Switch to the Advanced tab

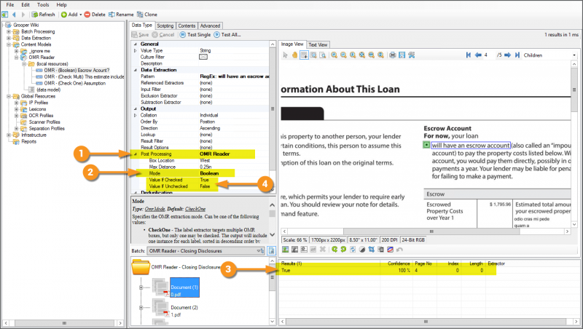(210, 25)
